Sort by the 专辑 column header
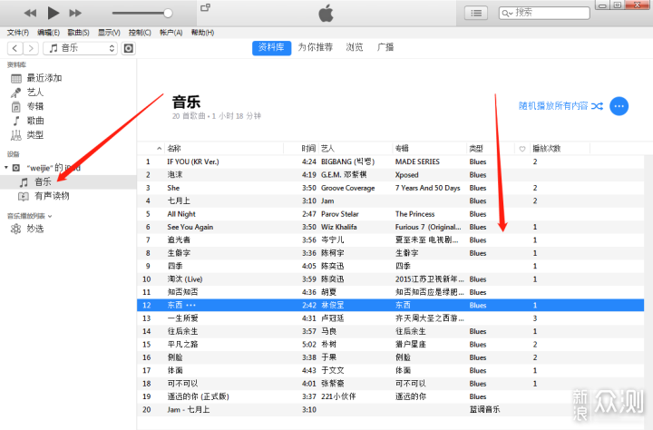The image size is (653, 430). point(402,149)
